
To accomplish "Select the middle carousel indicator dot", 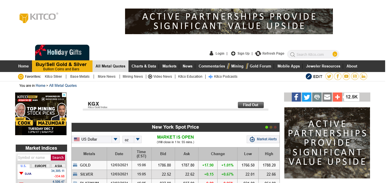I will point(271,127).
